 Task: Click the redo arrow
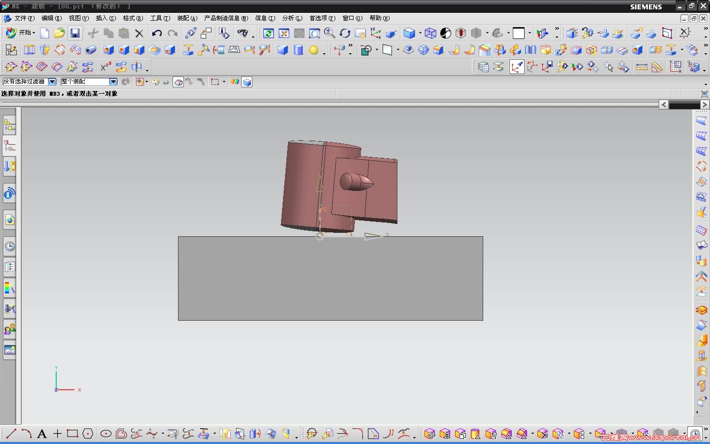tap(173, 33)
